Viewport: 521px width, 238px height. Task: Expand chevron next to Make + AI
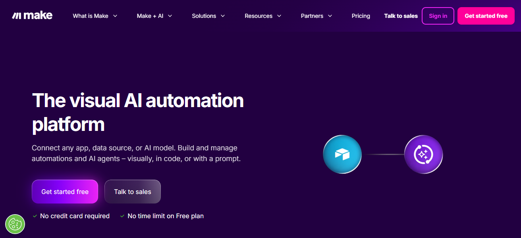[x=170, y=16]
